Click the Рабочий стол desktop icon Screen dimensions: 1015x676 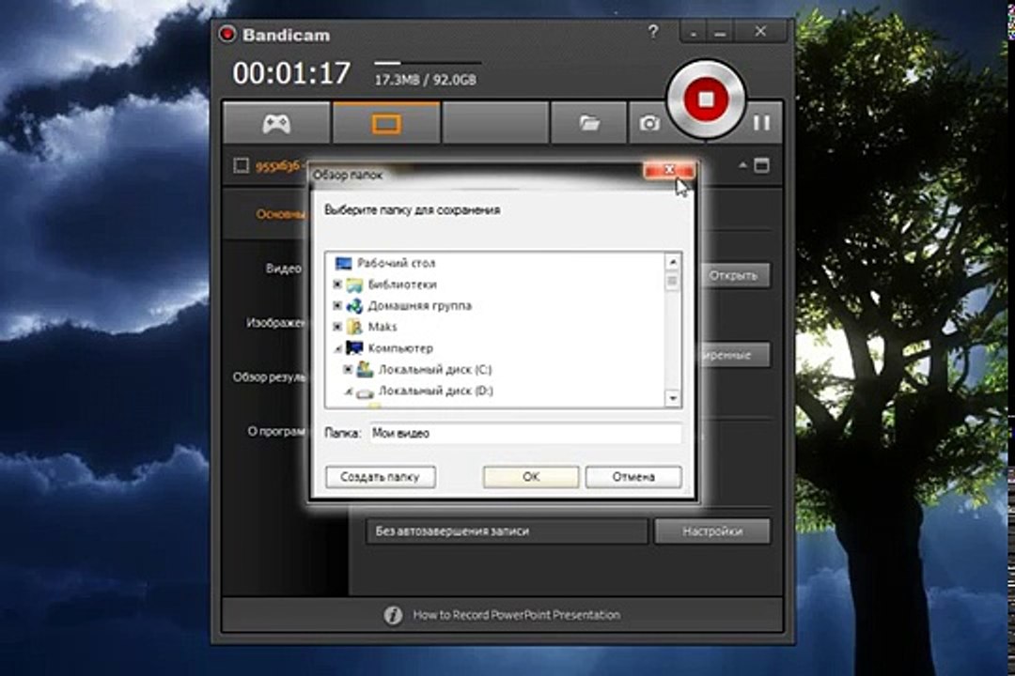[343, 263]
